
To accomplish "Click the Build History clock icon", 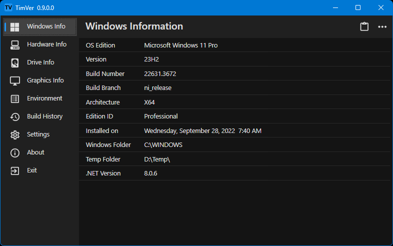I will (x=15, y=116).
